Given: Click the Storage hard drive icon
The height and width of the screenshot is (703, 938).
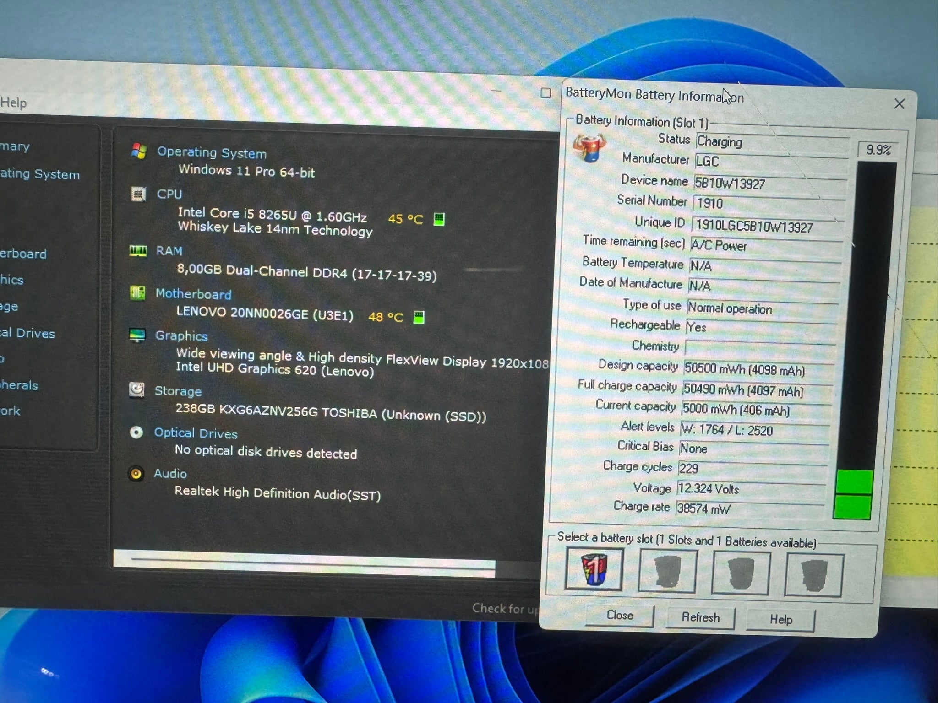Looking at the screenshot, I should [136, 390].
